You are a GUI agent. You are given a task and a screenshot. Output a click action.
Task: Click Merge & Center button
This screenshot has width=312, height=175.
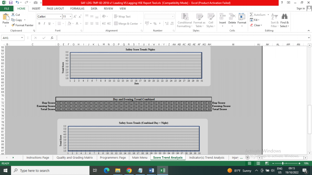pyautogui.click(x=126, y=23)
